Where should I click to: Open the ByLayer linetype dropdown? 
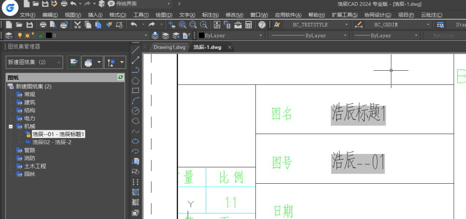[x=308, y=36]
